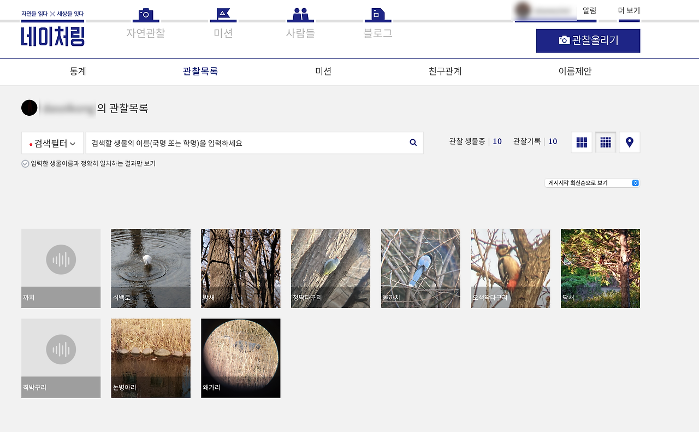Play the 직박구리 audio recording card

(x=61, y=350)
